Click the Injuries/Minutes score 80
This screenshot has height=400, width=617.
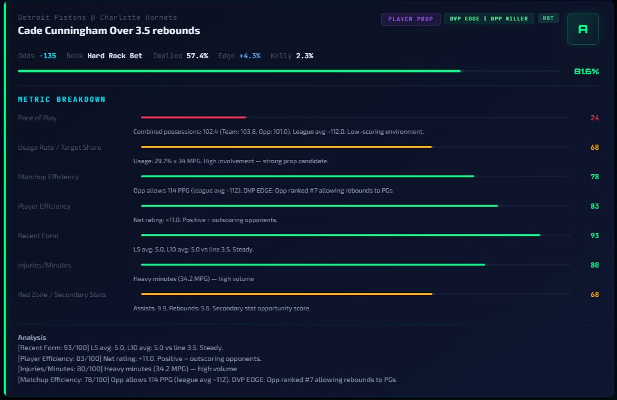595,265
